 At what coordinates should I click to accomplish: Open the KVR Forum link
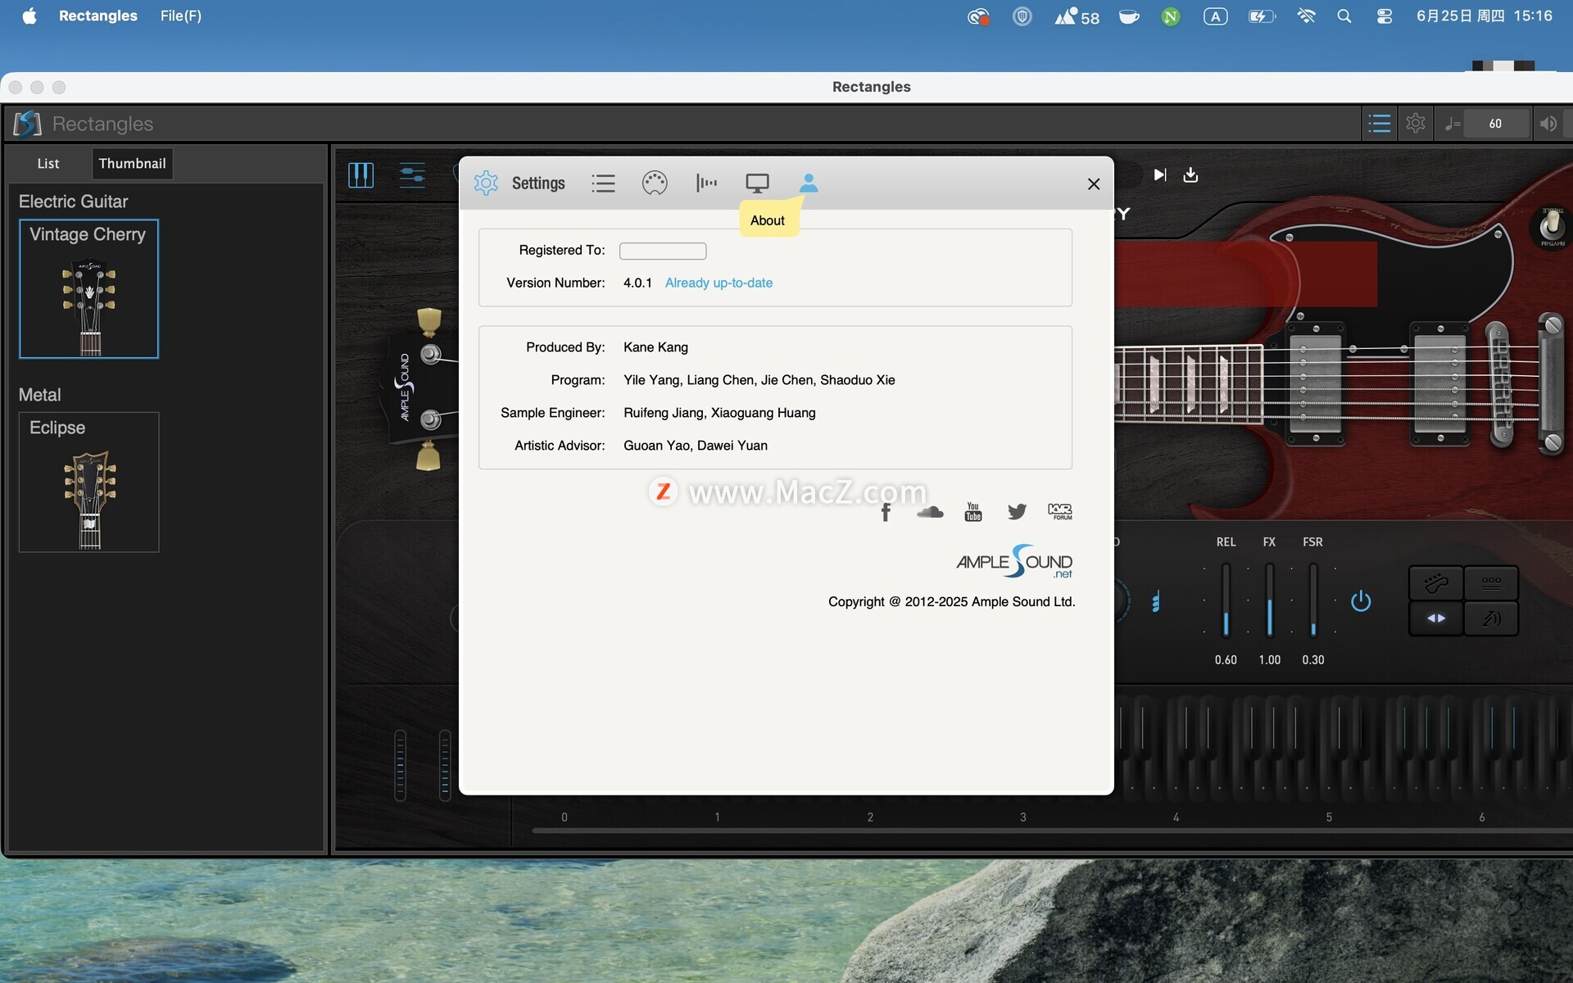[1060, 512]
